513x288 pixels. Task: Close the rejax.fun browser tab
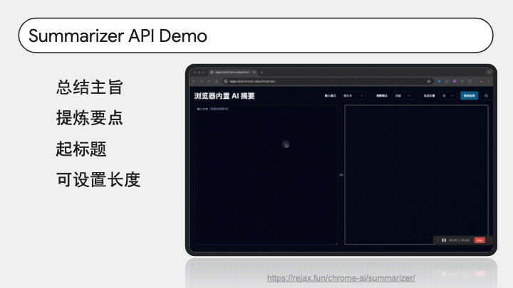(254, 72)
